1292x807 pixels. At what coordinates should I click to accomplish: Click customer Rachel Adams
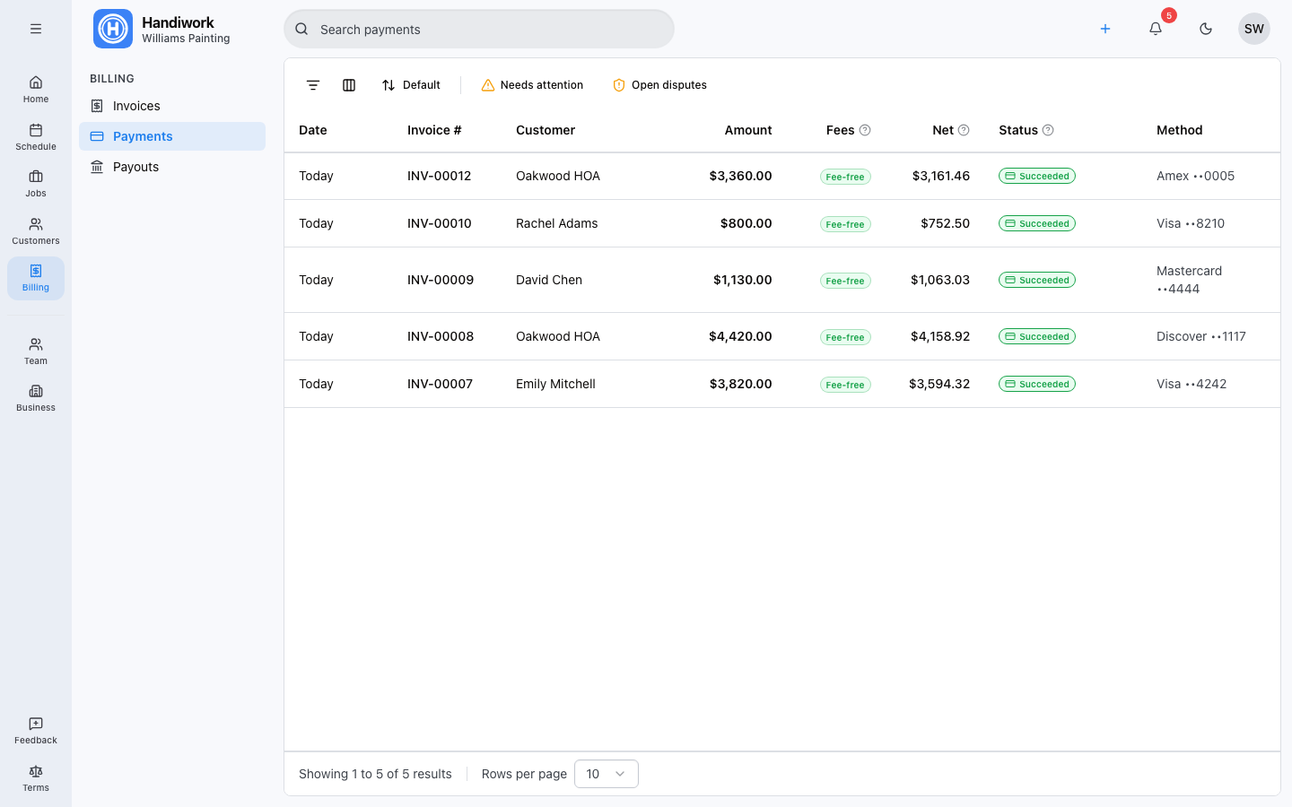pos(556,223)
